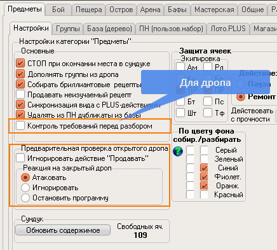Switch to the Мастерская tab
The width and height of the screenshot is (277, 250).
214,10
